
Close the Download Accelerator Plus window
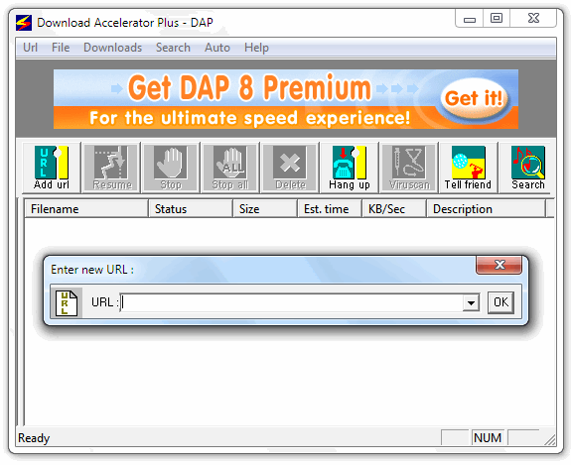533,18
